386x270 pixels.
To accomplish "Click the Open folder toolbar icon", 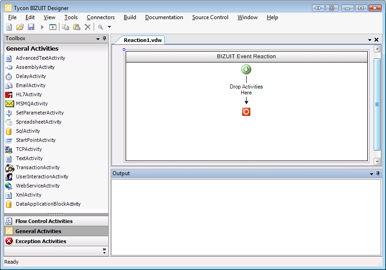I will point(20,27).
